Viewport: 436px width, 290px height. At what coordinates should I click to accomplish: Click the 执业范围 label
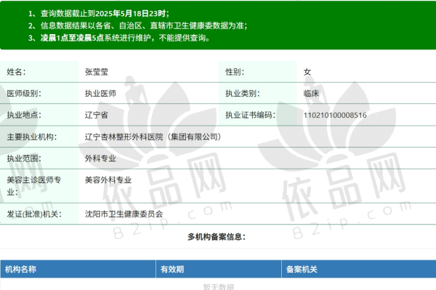pyautogui.click(x=24, y=158)
